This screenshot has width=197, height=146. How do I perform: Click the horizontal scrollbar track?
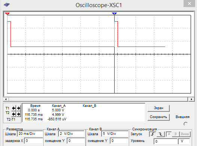point(98,99)
